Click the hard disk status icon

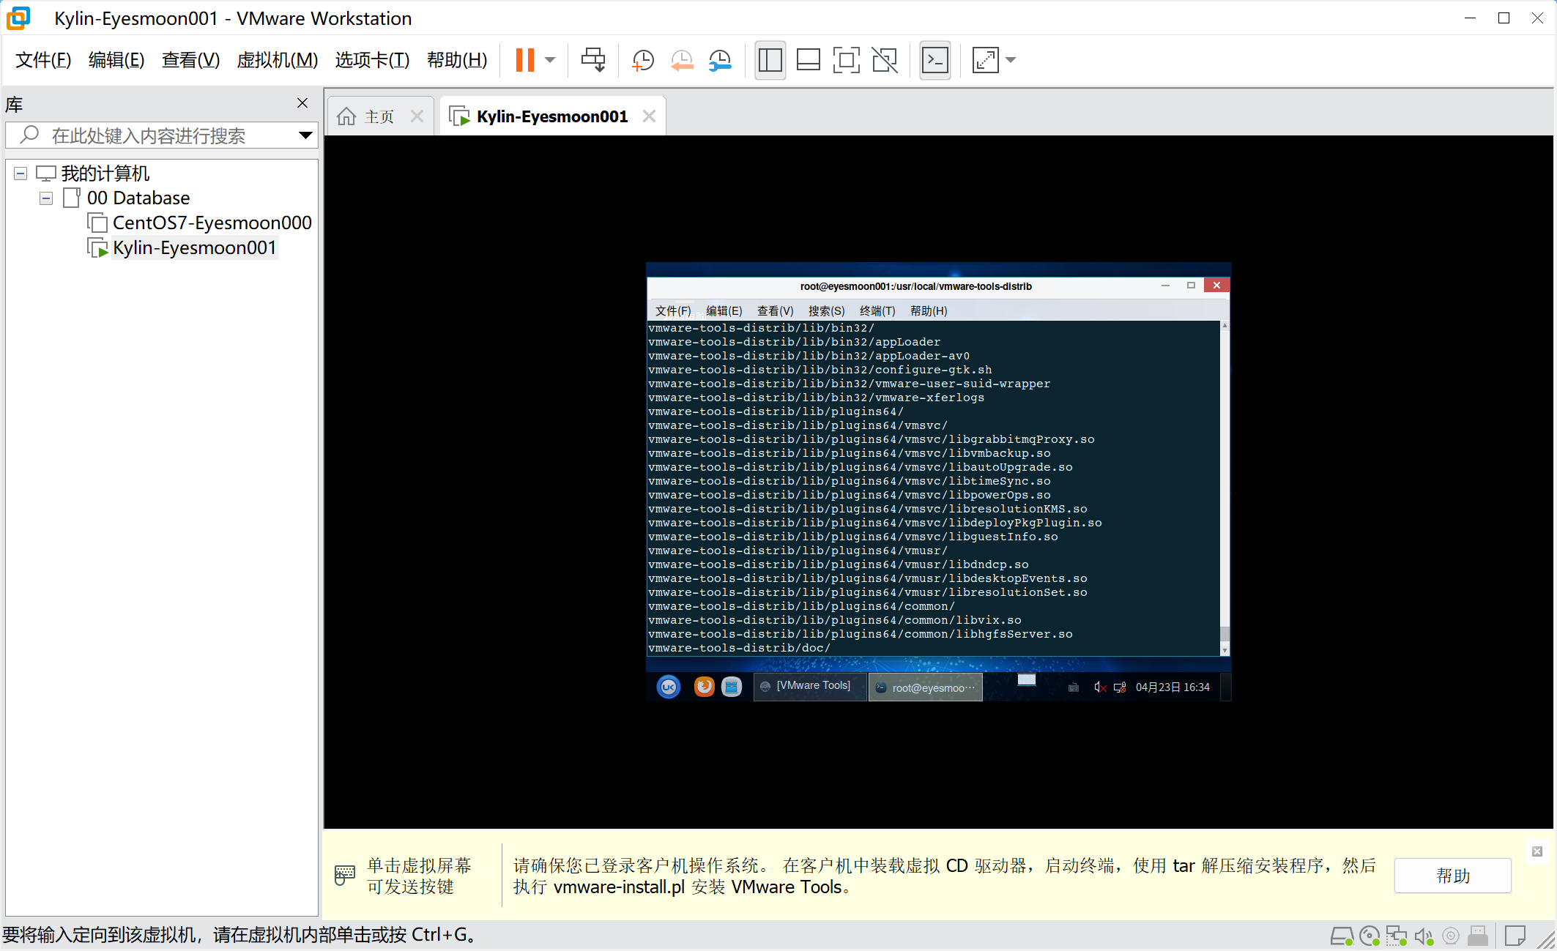[1342, 936]
